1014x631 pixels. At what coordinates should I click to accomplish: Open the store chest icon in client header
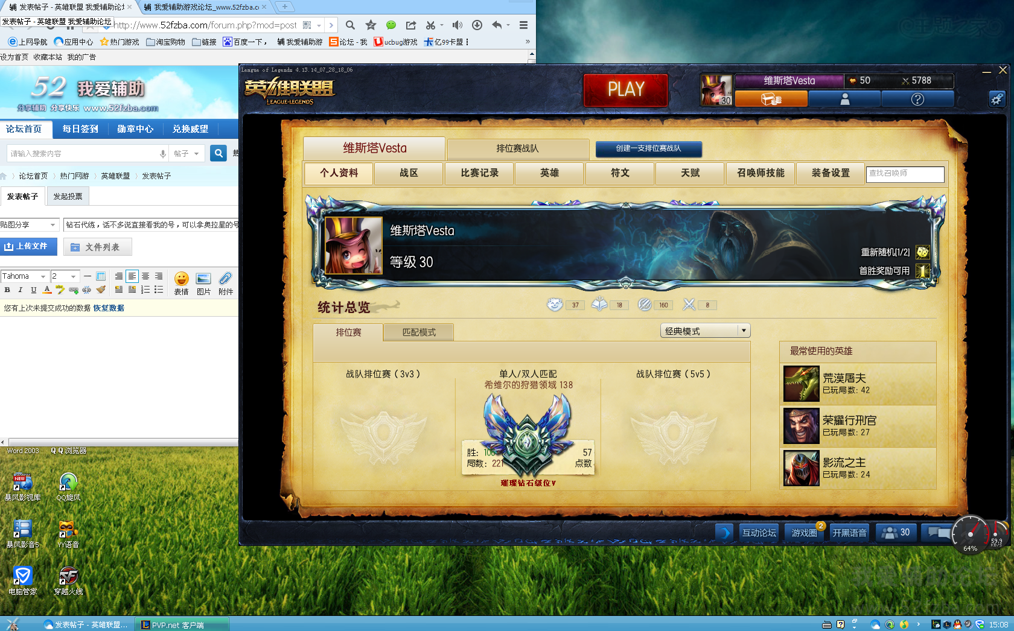[x=771, y=99]
